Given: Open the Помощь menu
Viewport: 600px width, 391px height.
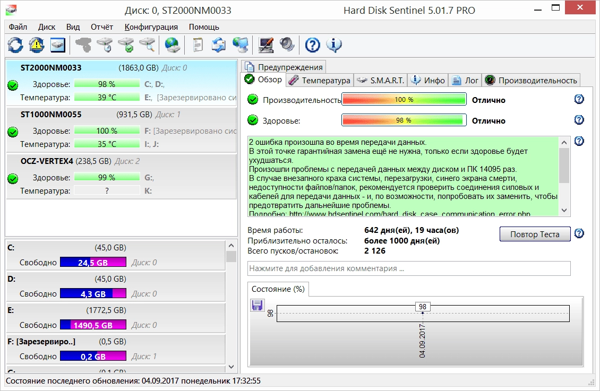Looking at the screenshot, I should [204, 27].
